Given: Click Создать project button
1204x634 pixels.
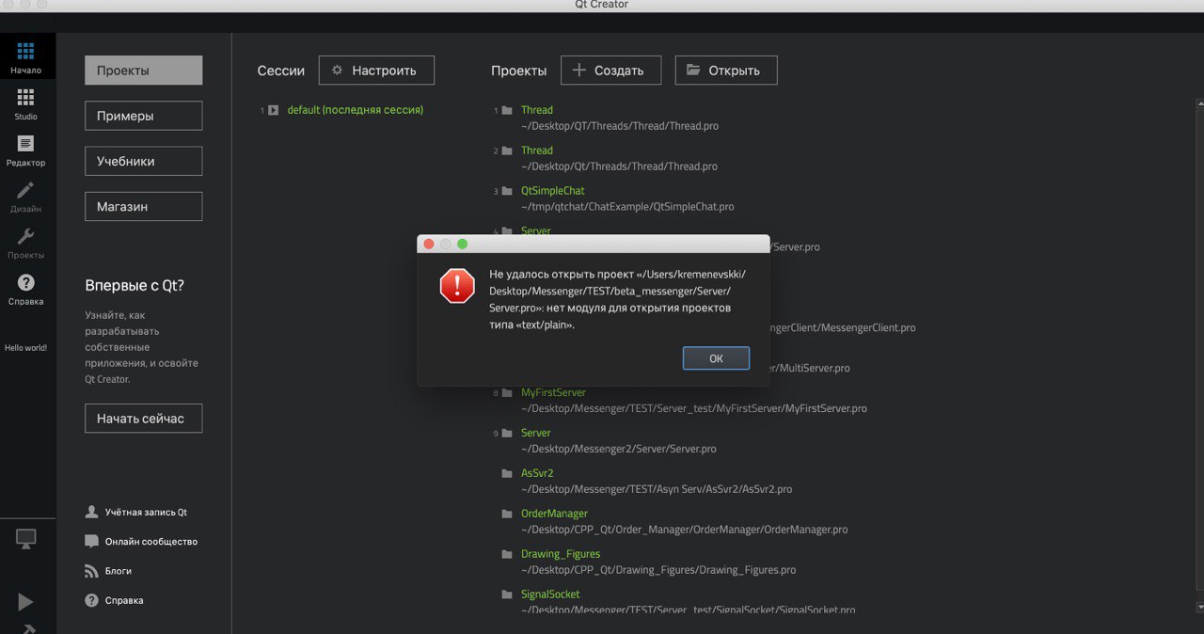Looking at the screenshot, I should coord(611,71).
